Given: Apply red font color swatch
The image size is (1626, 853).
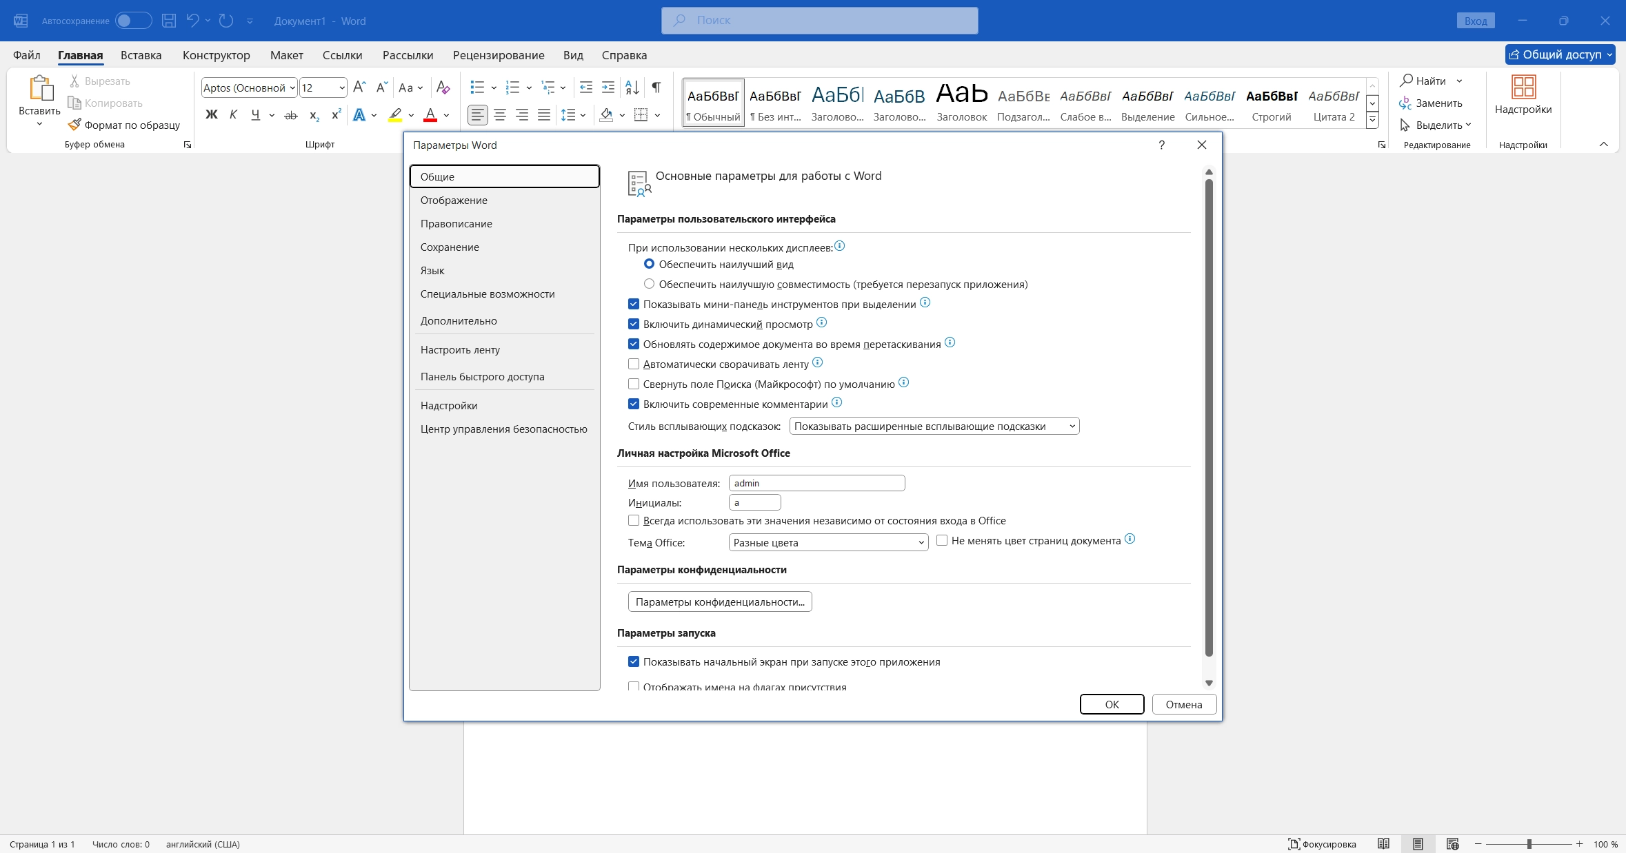Looking at the screenshot, I should [x=430, y=115].
